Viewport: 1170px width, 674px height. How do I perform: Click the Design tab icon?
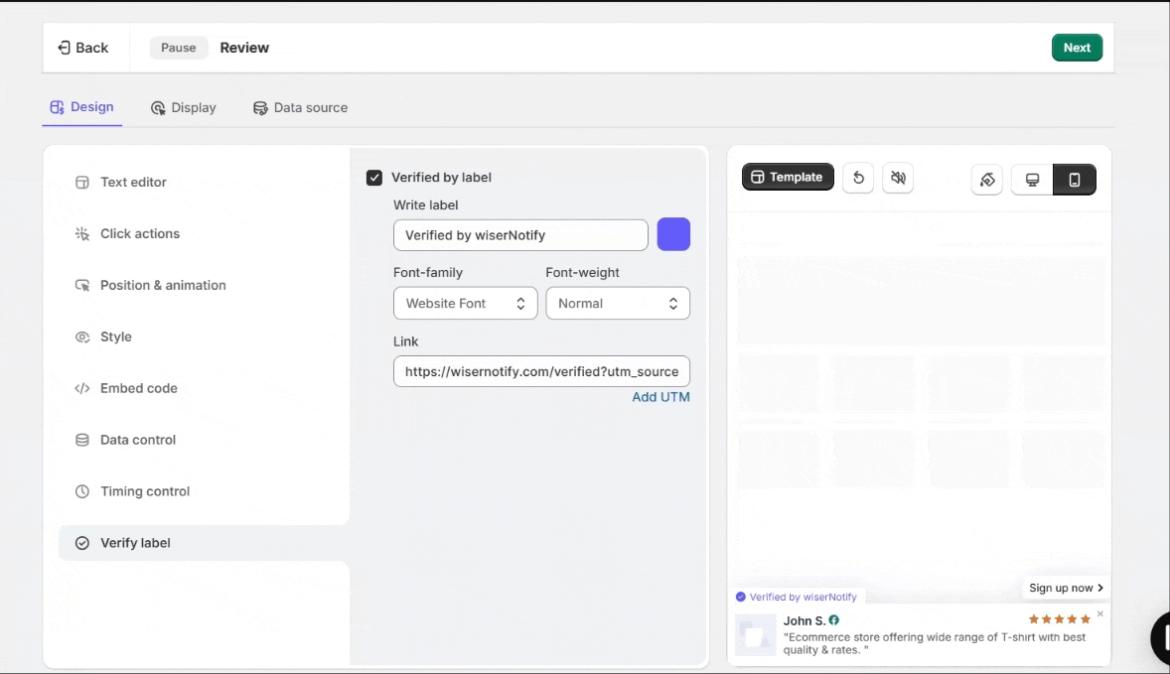click(x=57, y=107)
